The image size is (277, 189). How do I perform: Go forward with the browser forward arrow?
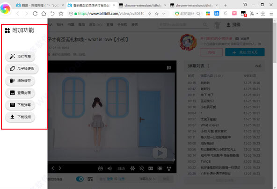(x=26, y=14)
